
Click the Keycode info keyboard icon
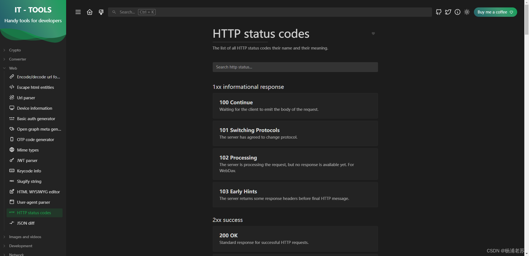pyautogui.click(x=12, y=171)
